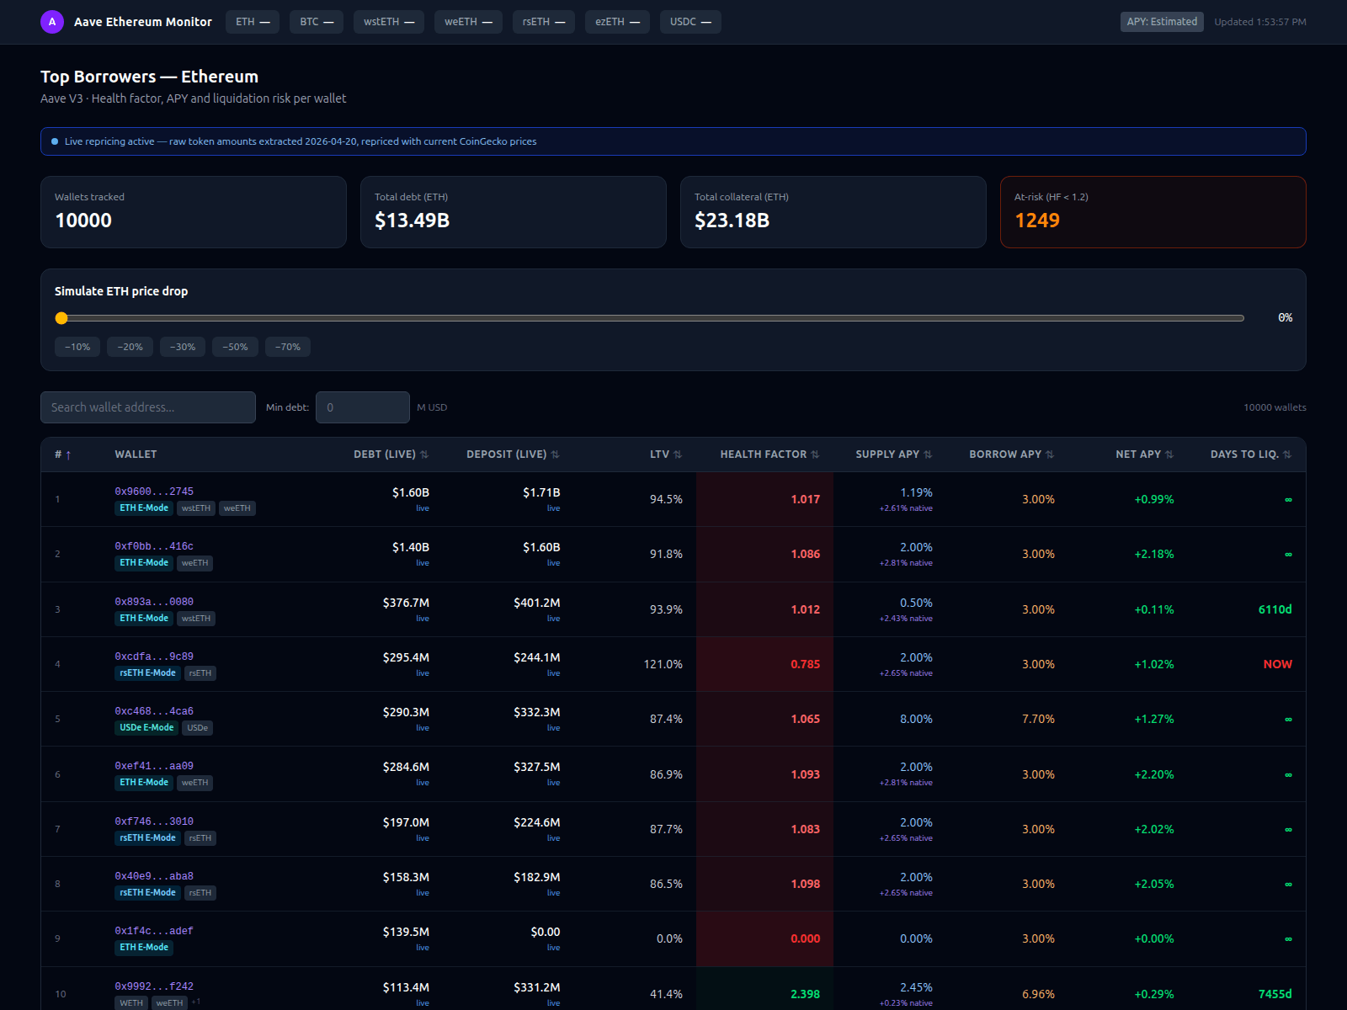Screen dimensions: 1347x1010
Task: Click the purple Aave logo icon
Action: 52,22
